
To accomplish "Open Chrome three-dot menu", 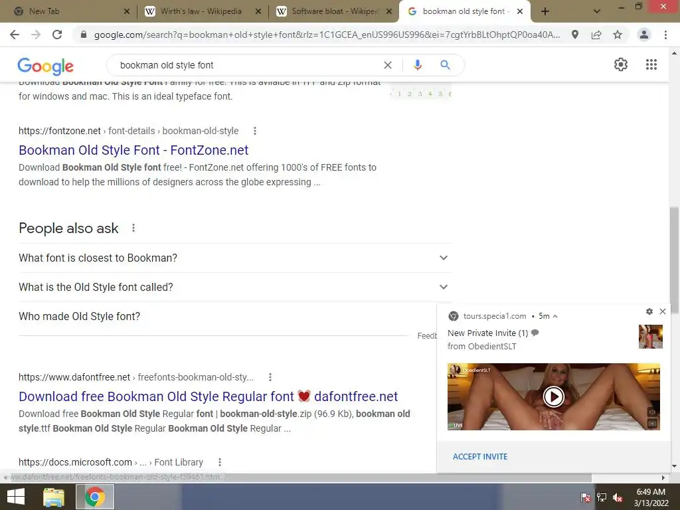I will [665, 35].
